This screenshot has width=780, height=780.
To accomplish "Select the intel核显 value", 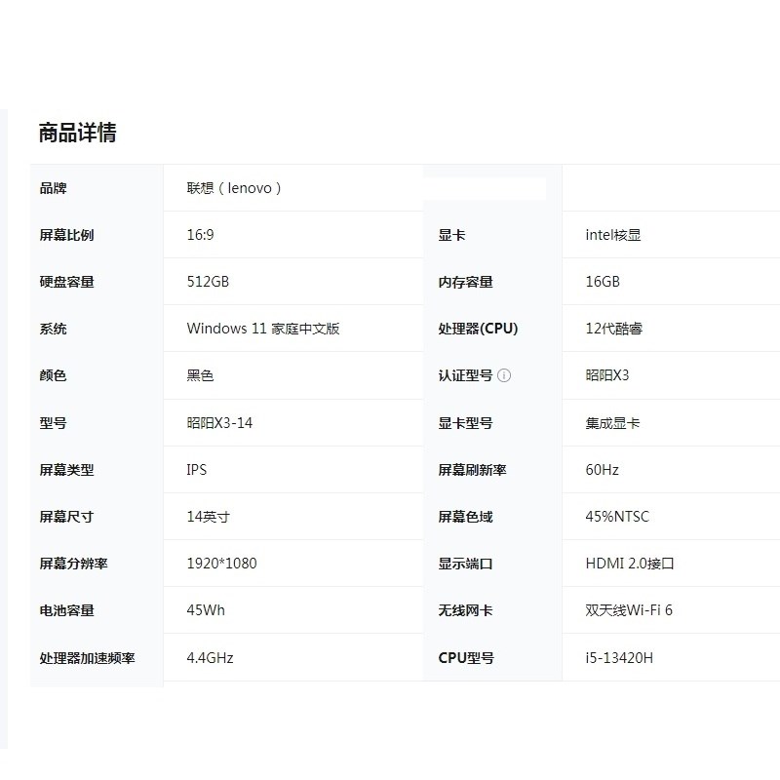I will point(613,235).
